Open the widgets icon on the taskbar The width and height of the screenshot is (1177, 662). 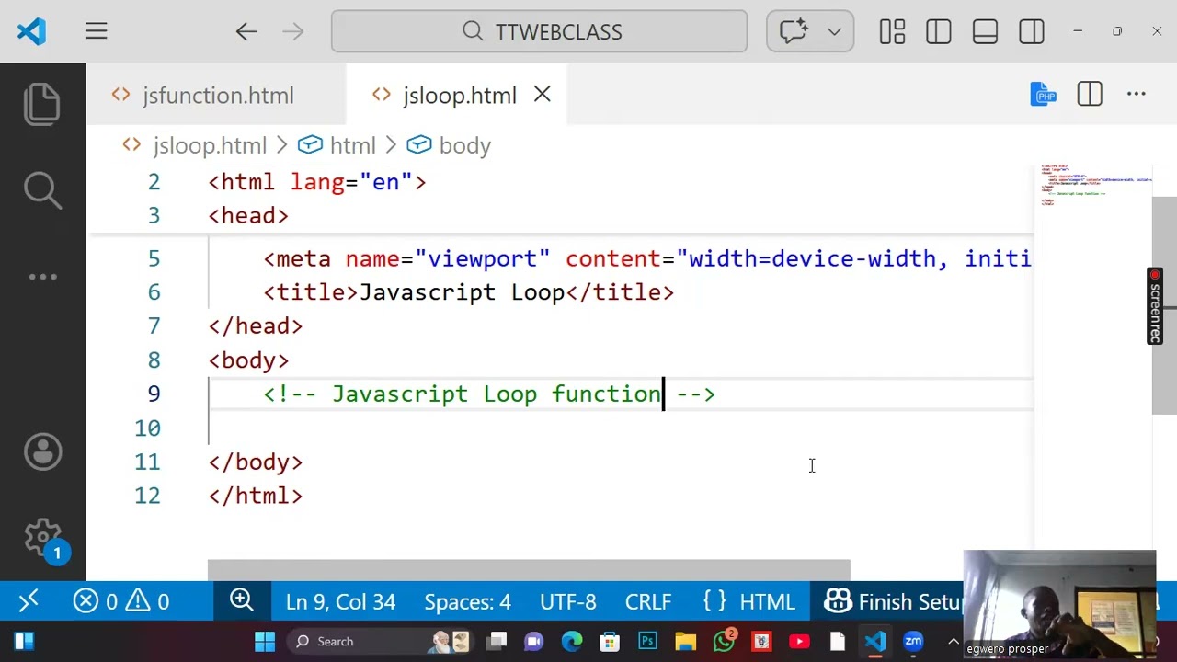point(24,642)
